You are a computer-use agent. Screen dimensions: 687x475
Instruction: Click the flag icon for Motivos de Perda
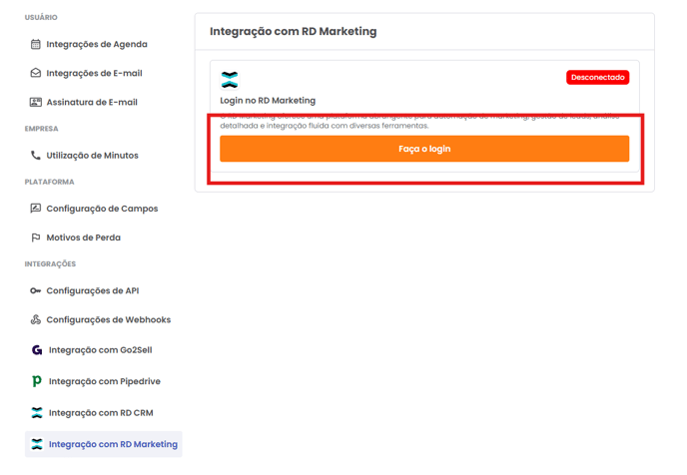(36, 237)
